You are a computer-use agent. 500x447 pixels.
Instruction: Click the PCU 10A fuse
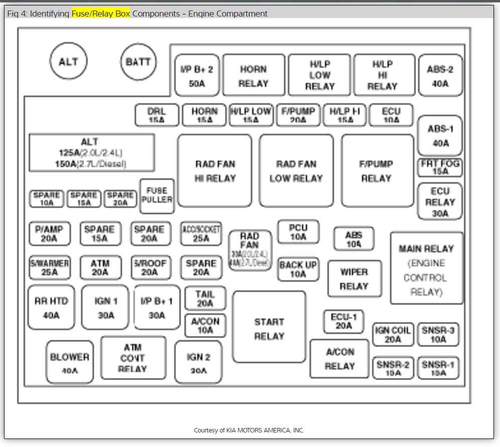coord(298,232)
